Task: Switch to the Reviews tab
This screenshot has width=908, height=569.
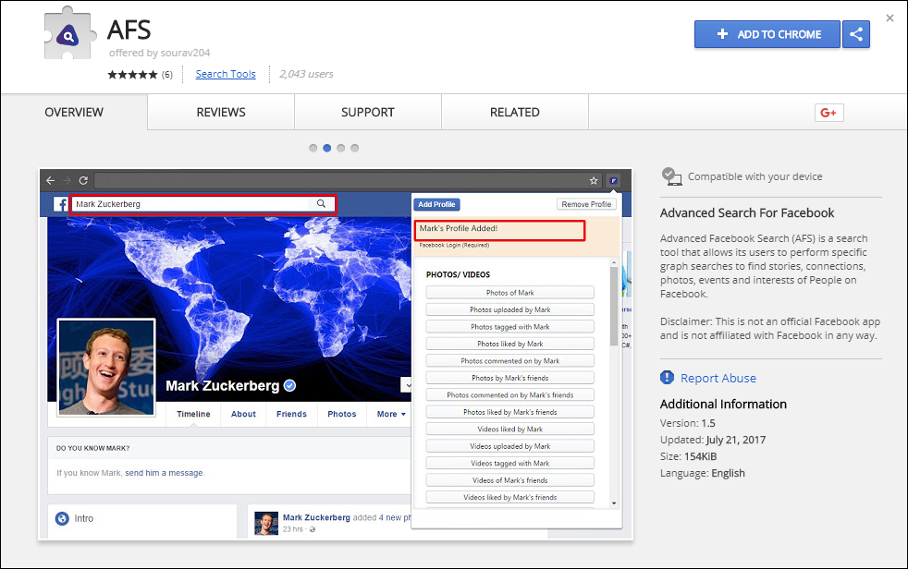Action: coord(221,112)
